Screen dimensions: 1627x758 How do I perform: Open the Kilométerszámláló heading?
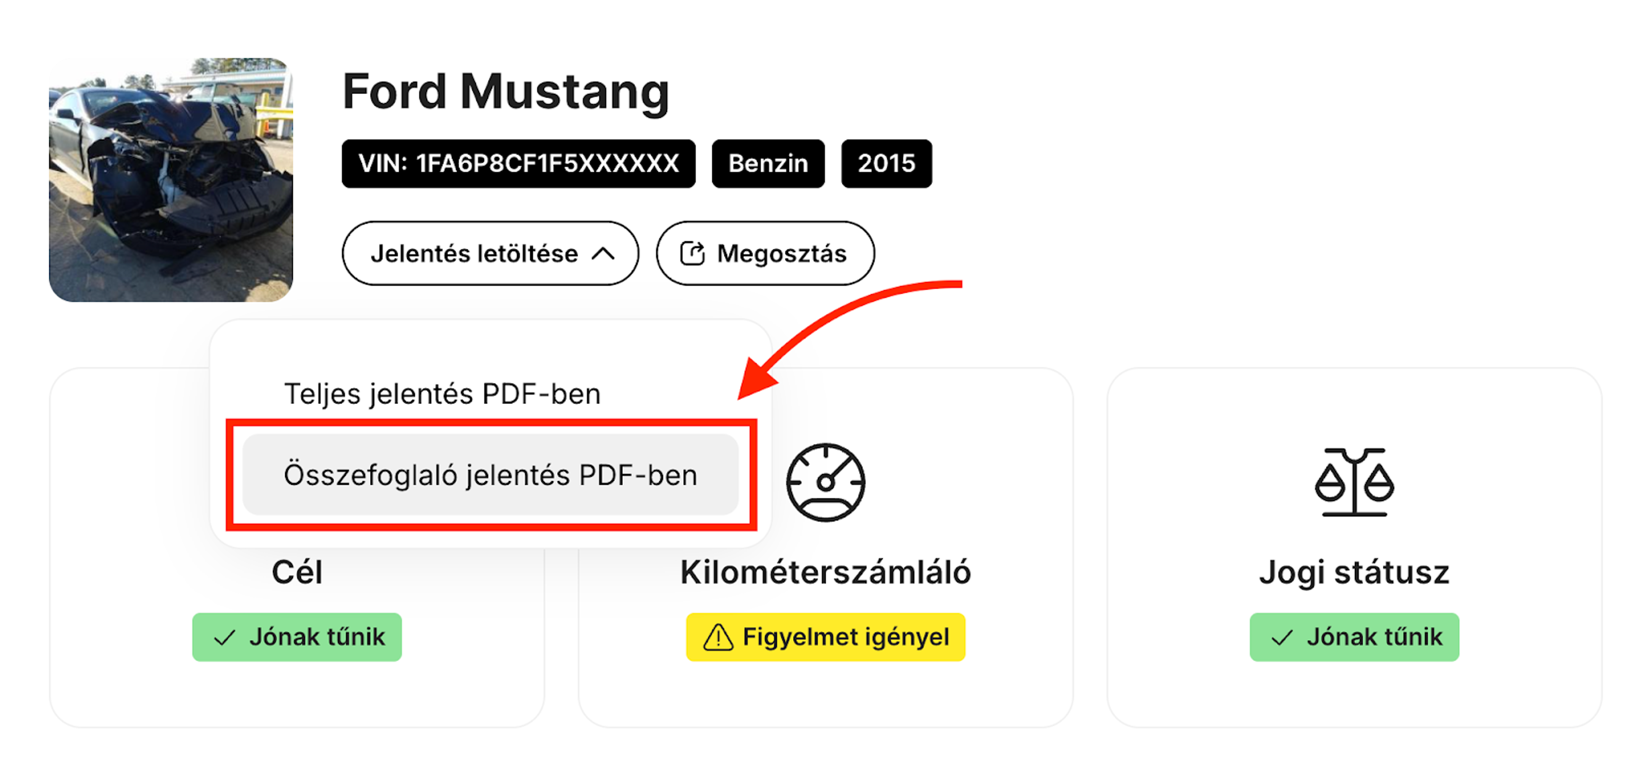(x=825, y=573)
